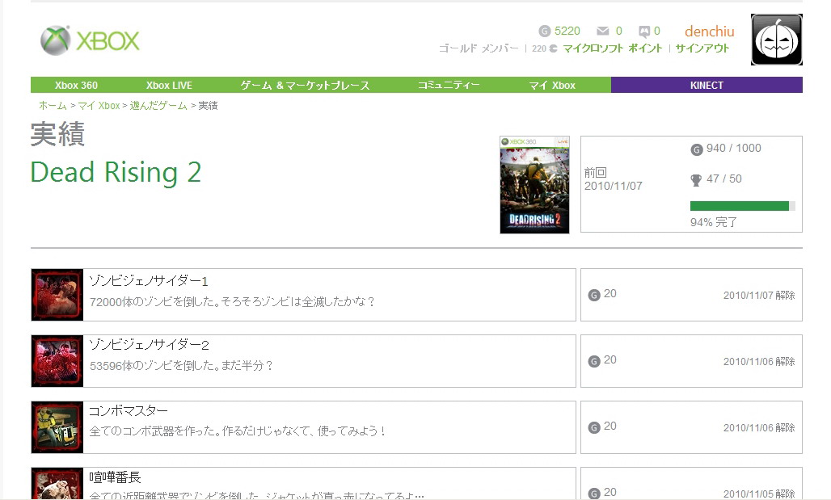Click the 2010/11/07 last played date
Screen dimensions: 831x500
[614, 186]
